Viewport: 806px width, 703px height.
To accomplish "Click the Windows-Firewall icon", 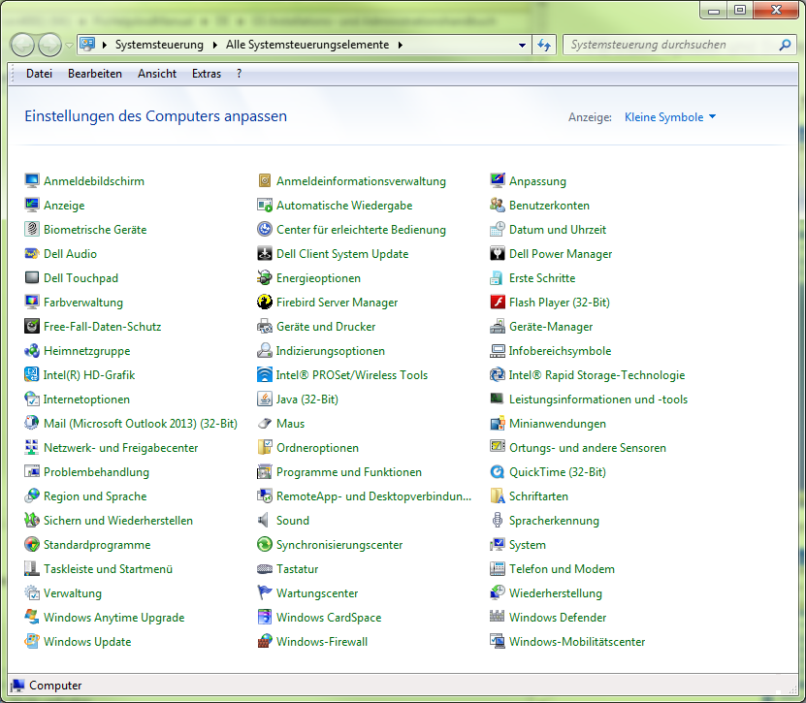I will [265, 641].
